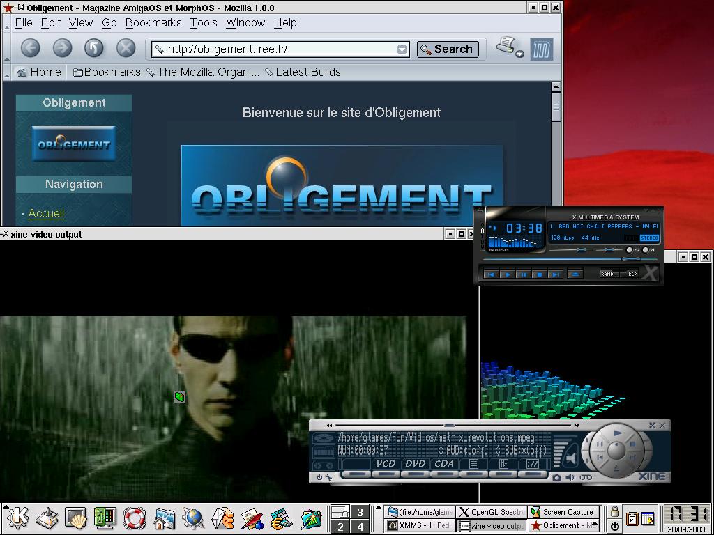Open the File menu in Mozilla
Viewport: 714px width, 535px height.
click(24, 23)
